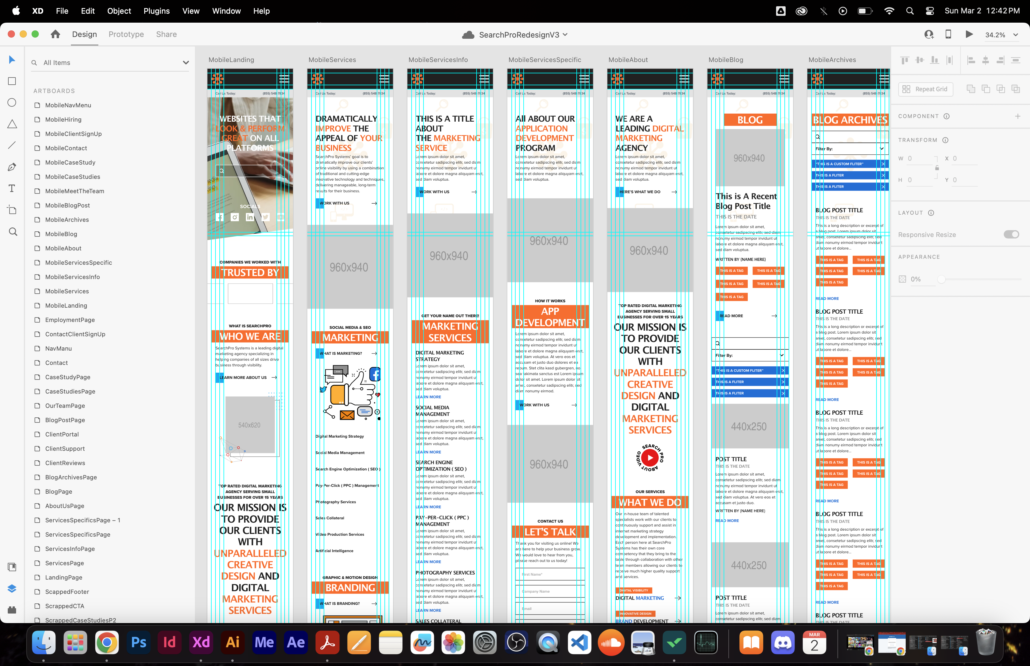Toggle the Responsive Resize switch
1030x666 pixels.
point(1011,234)
